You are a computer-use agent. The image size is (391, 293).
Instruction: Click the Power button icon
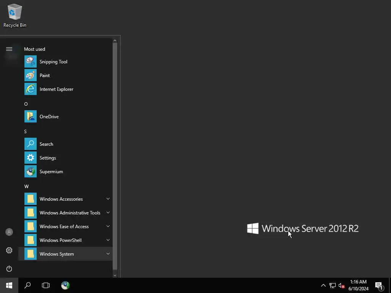9,269
